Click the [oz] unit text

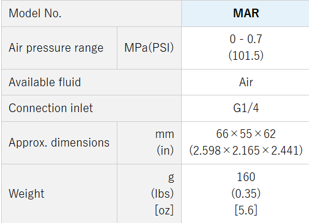[x=164, y=210]
